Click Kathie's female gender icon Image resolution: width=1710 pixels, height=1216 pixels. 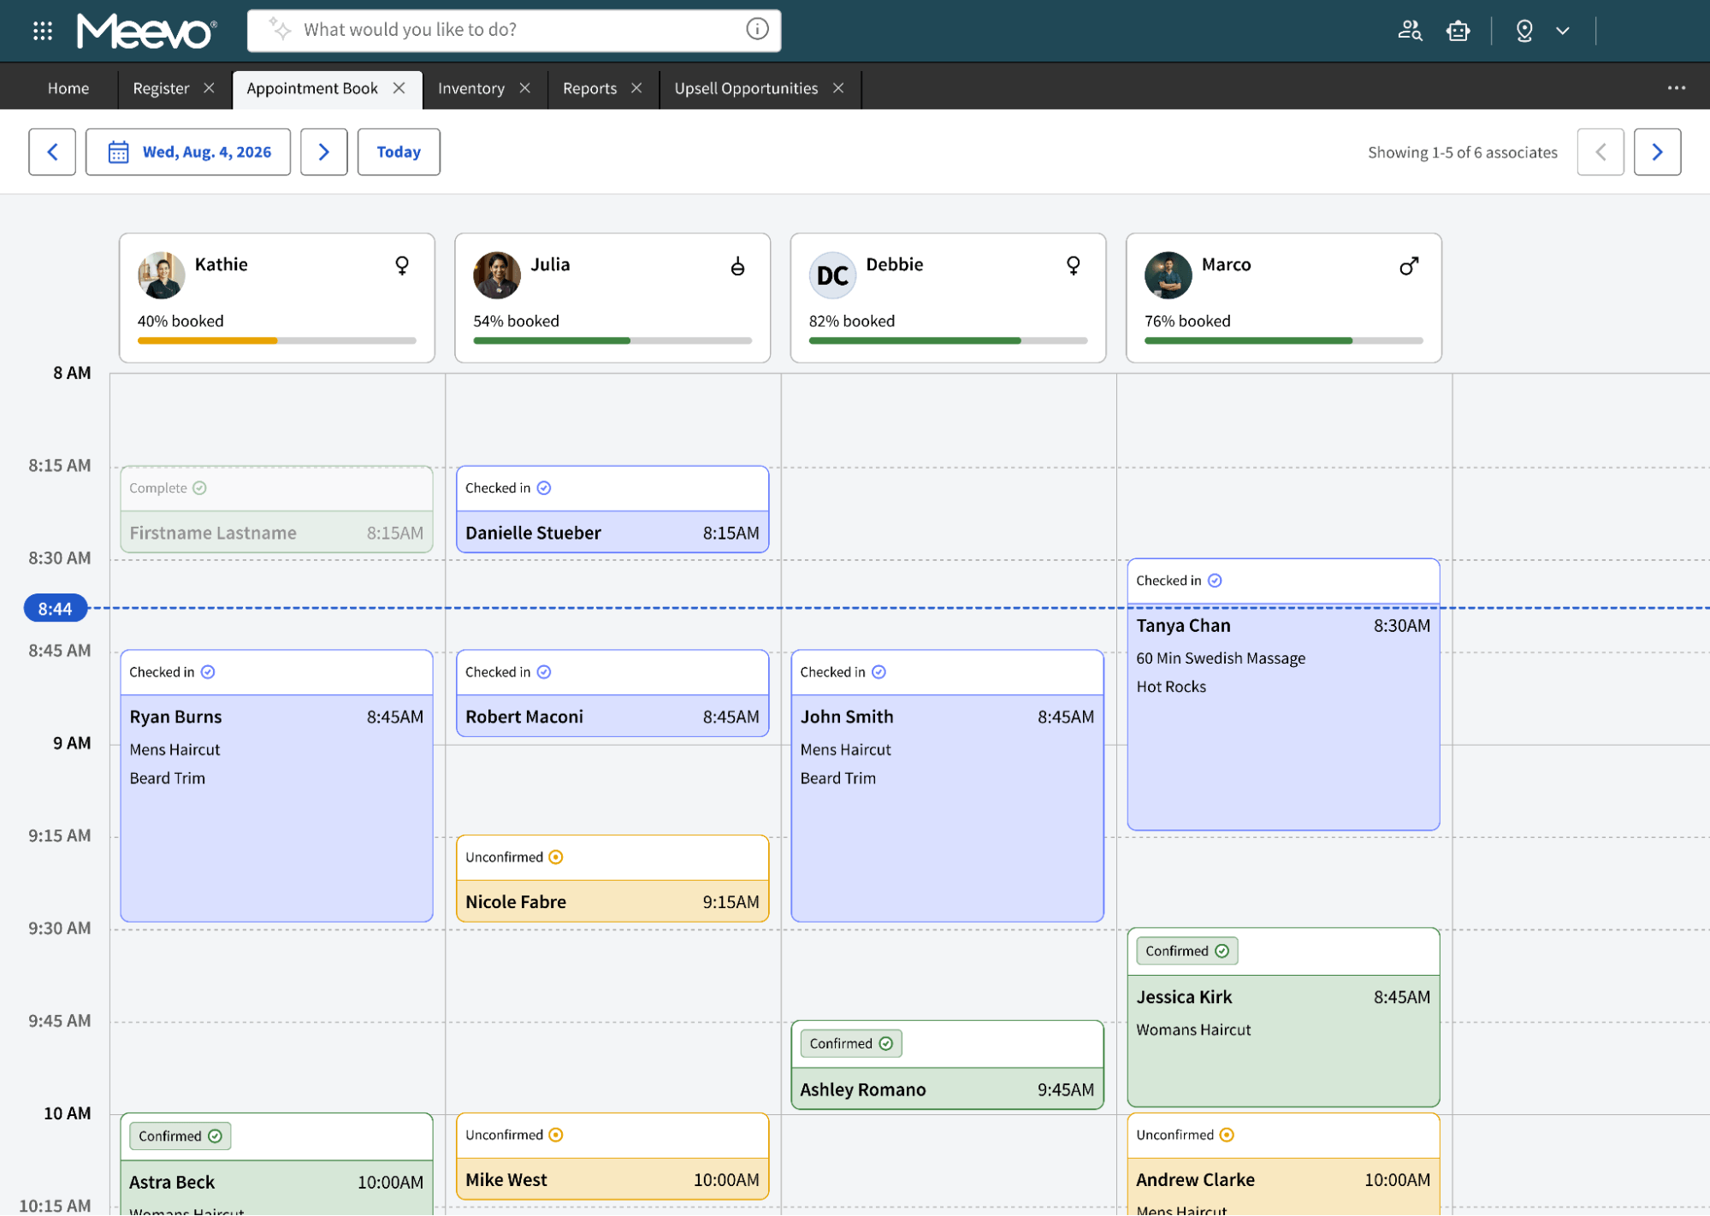[x=402, y=266]
